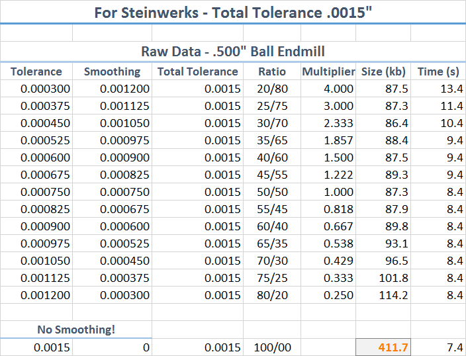Select time cell 10.4
Screen dimensions: 466x356
click(438, 123)
